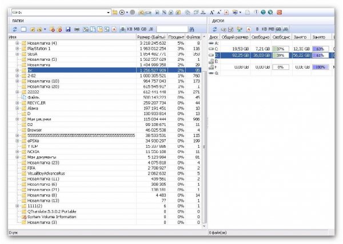Sort by the Общий размер column header
This screenshot has height=244, width=343.
pos(235,37)
